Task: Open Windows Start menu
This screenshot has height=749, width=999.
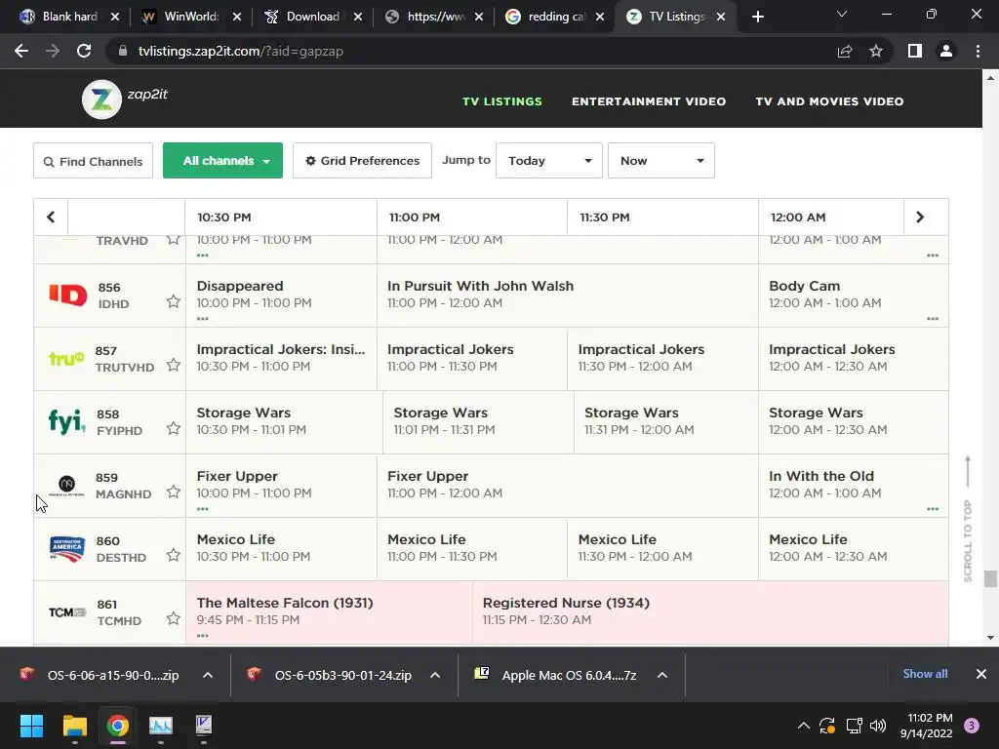Action: (x=31, y=726)
